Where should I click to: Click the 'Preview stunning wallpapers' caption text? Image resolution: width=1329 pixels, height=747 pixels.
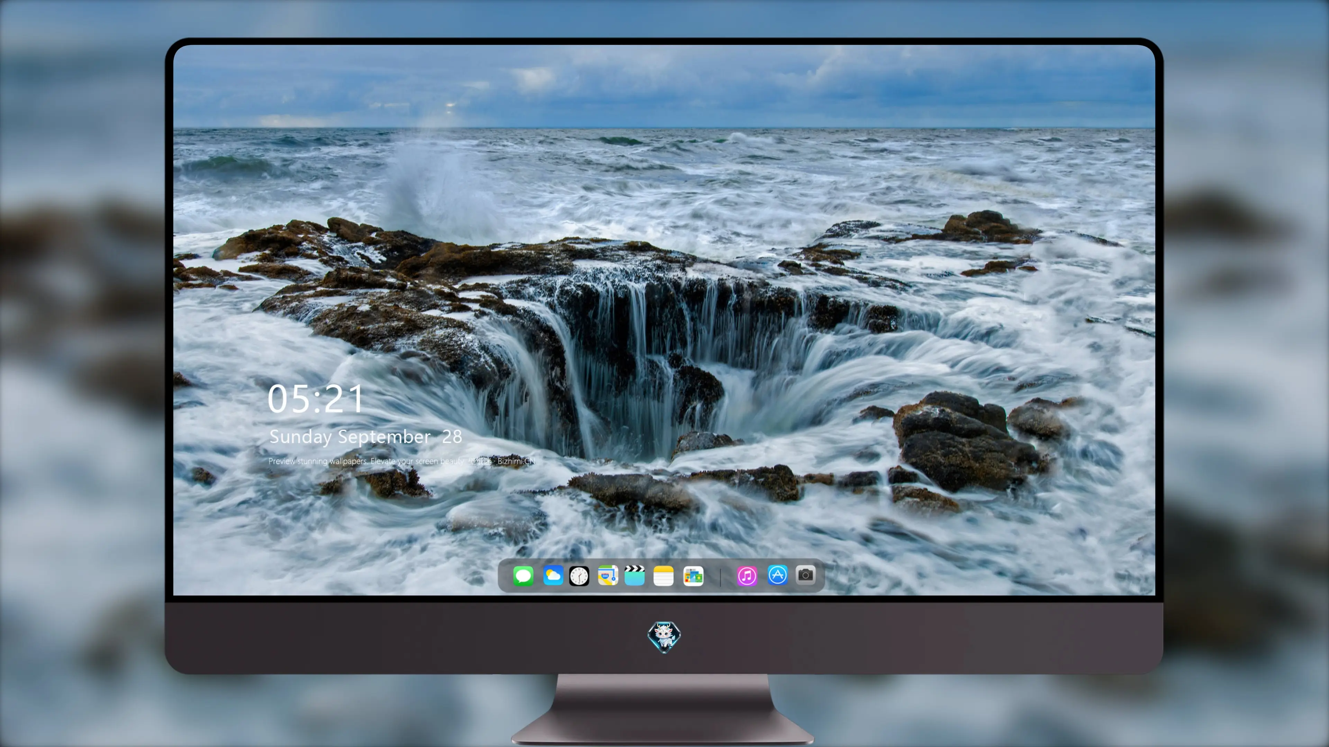click(x=401, y=461)
